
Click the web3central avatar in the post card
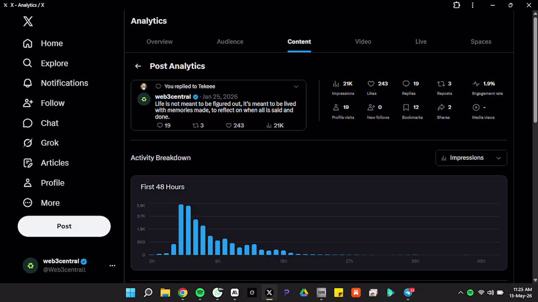coord(144,99)
